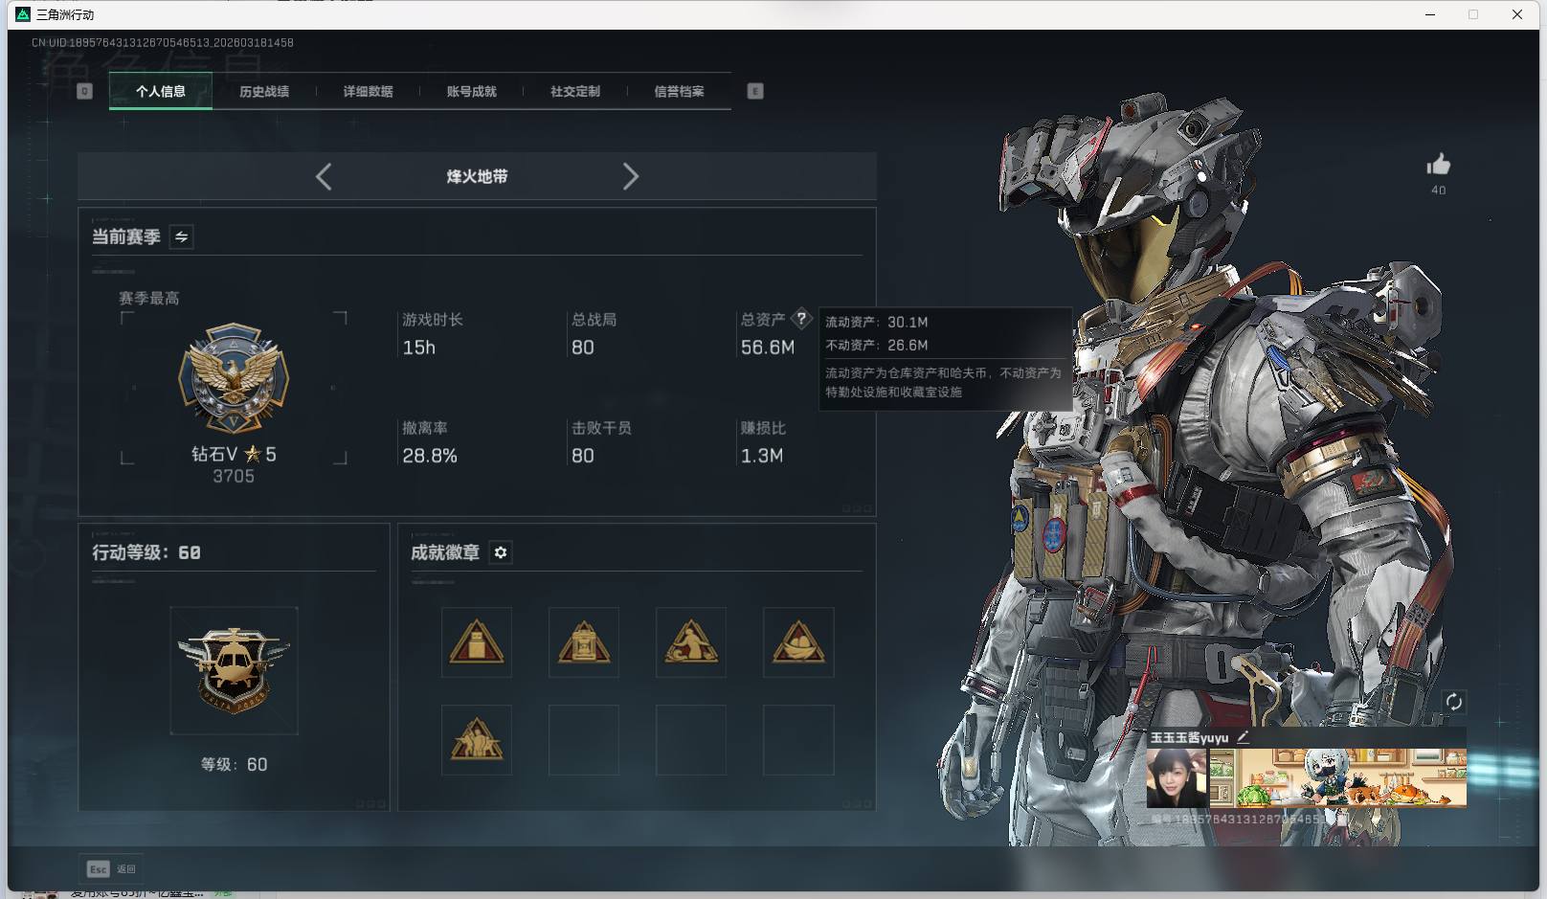This screenshot has width=1547, height=899.
Task: Click the 流动资产: 30.1M tooltip line
Action: pyautogui.click(x=877, y=323)
